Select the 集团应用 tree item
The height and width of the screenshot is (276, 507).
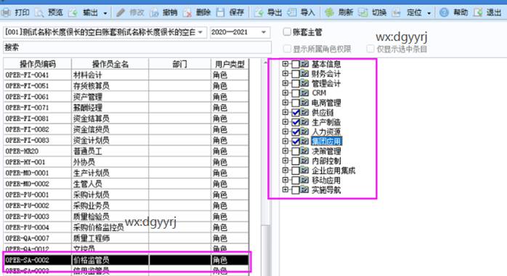(326, 141)
